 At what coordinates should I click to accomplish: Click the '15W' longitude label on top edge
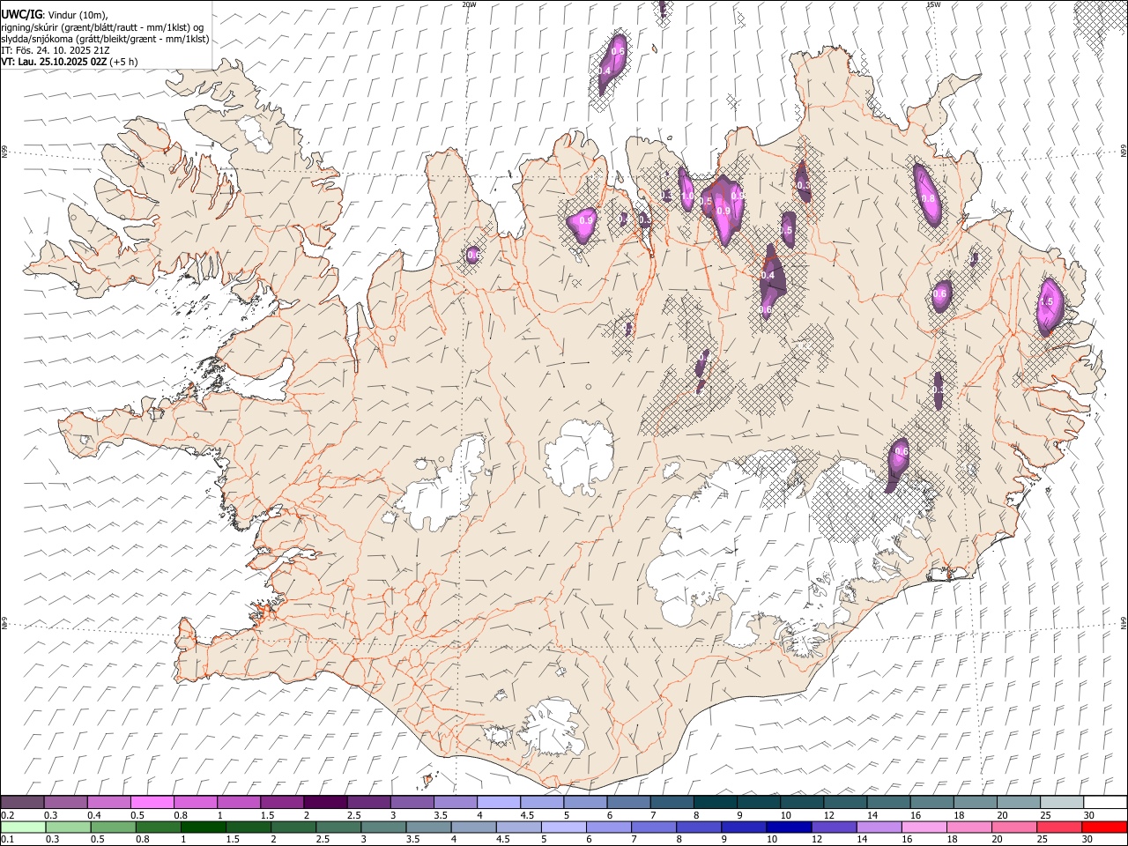(933, 4)
